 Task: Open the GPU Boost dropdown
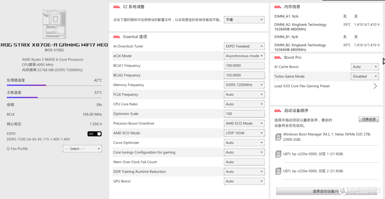(x=244, y=181)
